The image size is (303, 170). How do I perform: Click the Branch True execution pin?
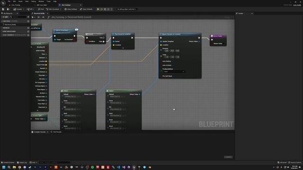pyautogui.click(x=104, y=38)
